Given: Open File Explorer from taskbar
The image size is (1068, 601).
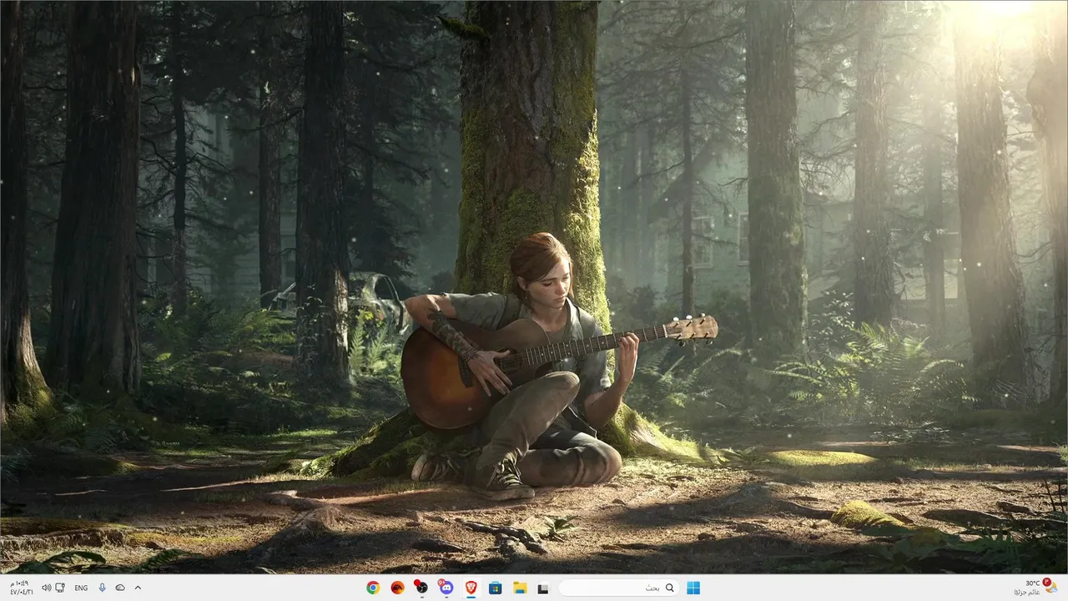Looking at the screenshot, I should [x=519, y=588].
